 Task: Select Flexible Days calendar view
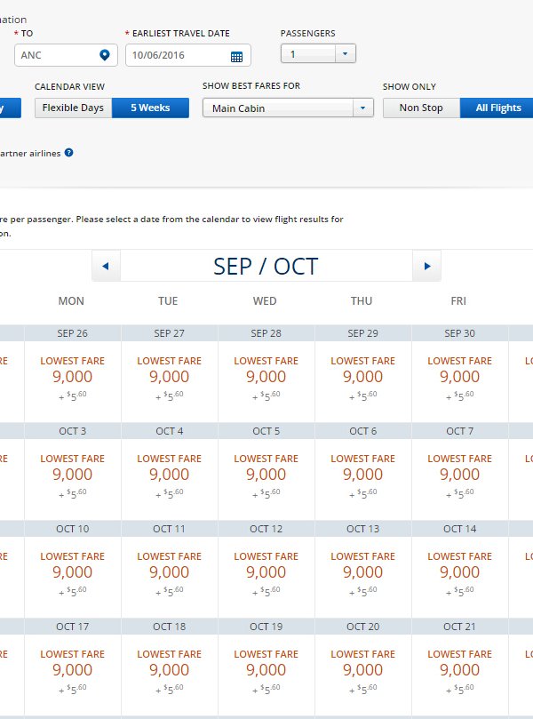[75, 108]
